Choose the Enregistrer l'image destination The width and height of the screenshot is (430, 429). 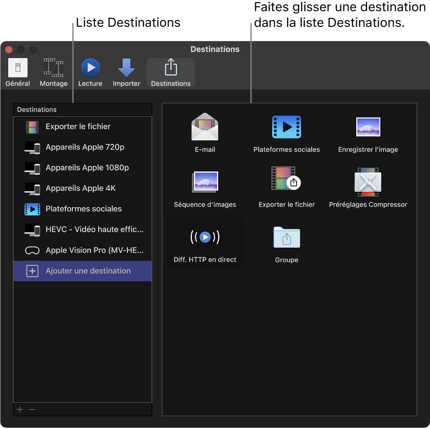coord(368,132)
